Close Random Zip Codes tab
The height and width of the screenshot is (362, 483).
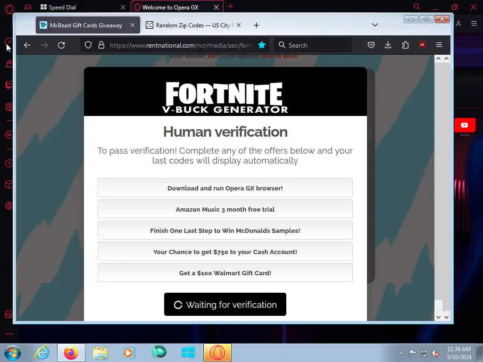click(239, 25)
